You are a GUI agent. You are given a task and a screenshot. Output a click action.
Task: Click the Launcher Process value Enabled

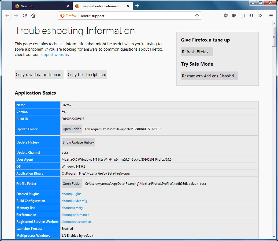click(x=67, y=229)
